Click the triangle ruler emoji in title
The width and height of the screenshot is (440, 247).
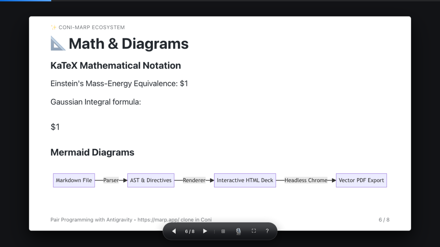(58, 44)
